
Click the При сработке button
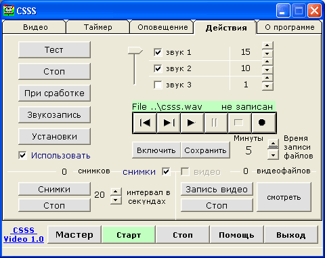click(x=54, y=93)
